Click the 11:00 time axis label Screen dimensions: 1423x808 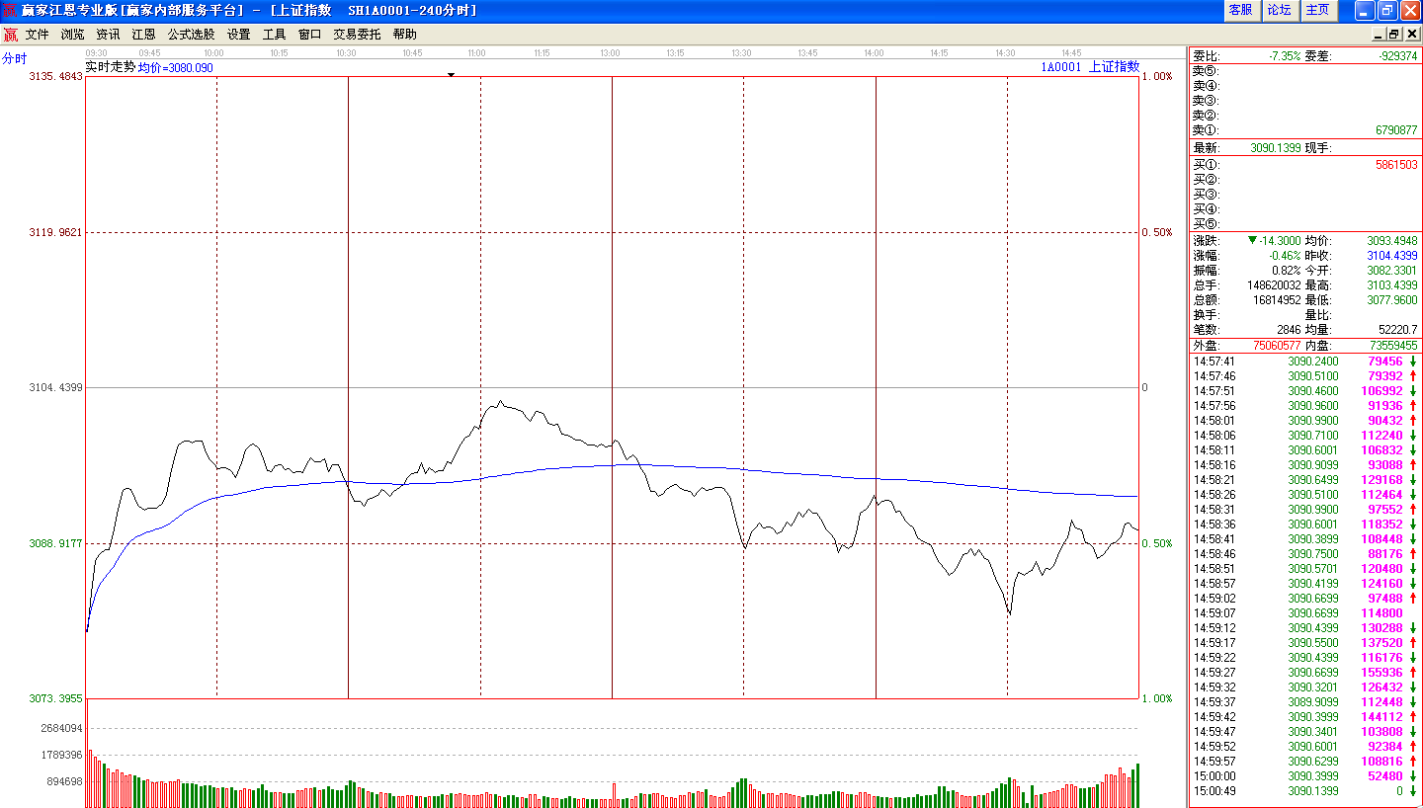click(x=476, y=53)
